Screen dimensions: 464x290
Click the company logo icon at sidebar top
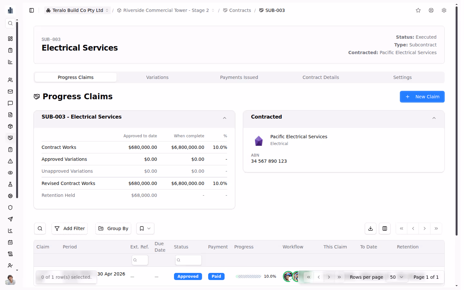[x=10, y=10]
